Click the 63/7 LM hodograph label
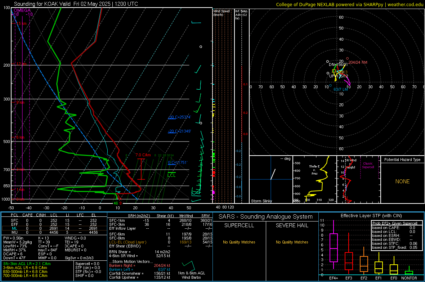 pos(341,89)
